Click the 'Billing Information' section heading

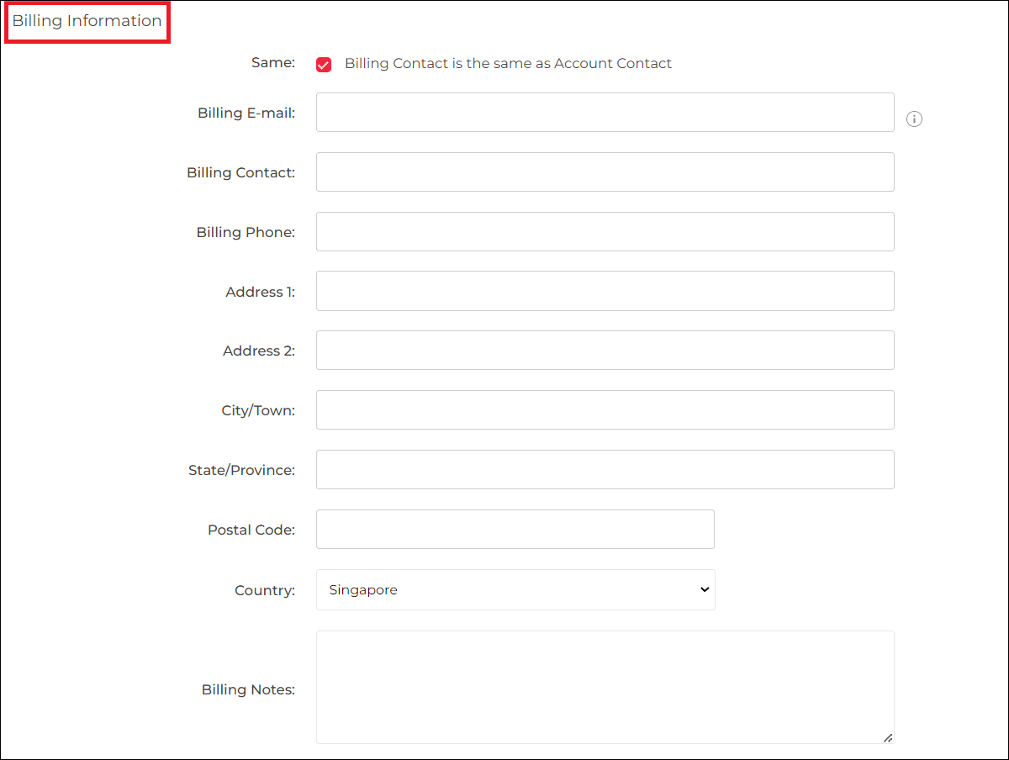point(87,21)
